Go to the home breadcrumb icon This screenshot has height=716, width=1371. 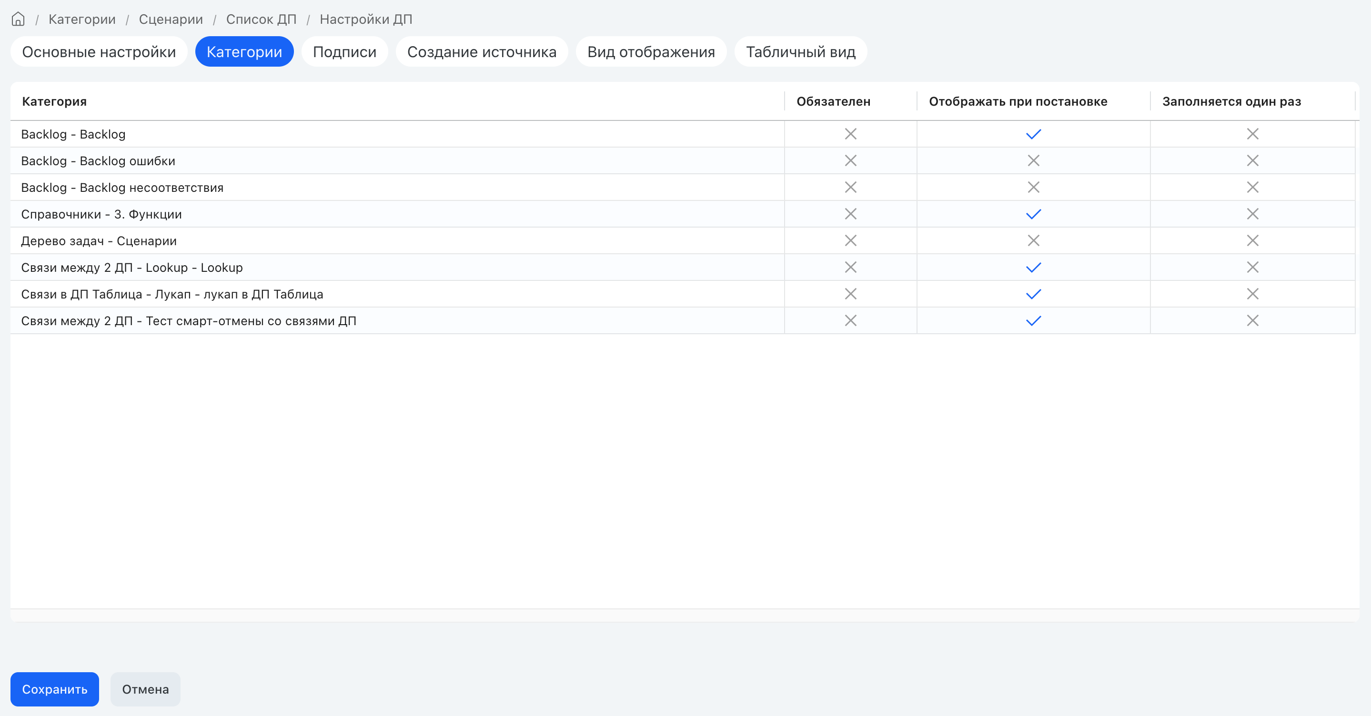[x=18, y=19]
